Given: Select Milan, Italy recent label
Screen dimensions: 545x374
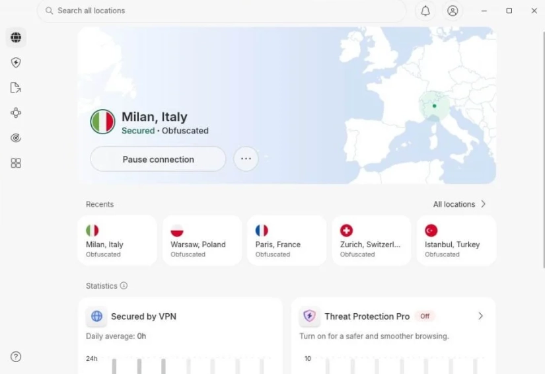Looking at the screenshot, I should click(104, 244).
